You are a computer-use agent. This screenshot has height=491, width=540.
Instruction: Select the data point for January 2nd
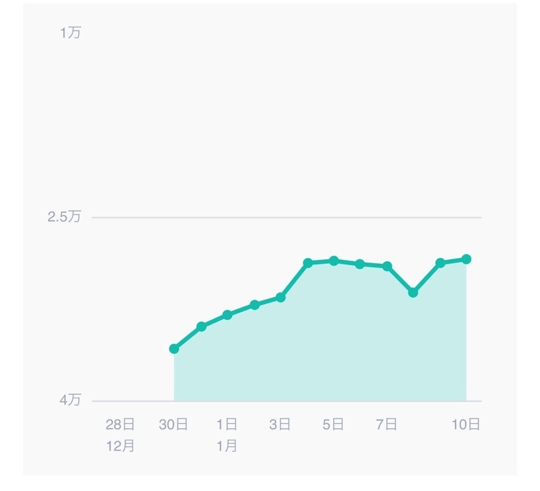[254, 305]
